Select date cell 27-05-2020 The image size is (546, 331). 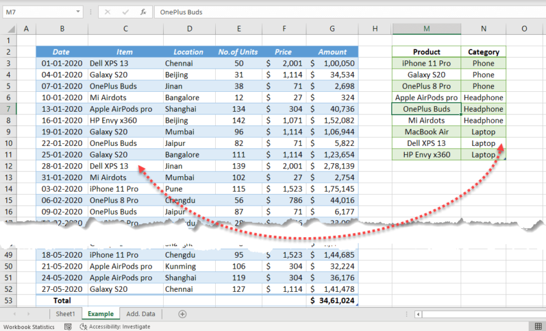pos(62,289)
